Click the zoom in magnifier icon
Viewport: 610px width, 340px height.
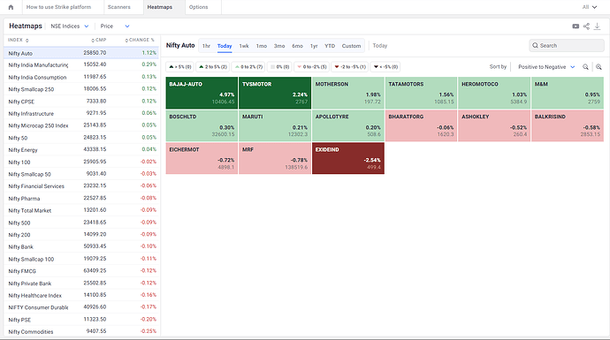pyautogui.click(x=599, y=67)
